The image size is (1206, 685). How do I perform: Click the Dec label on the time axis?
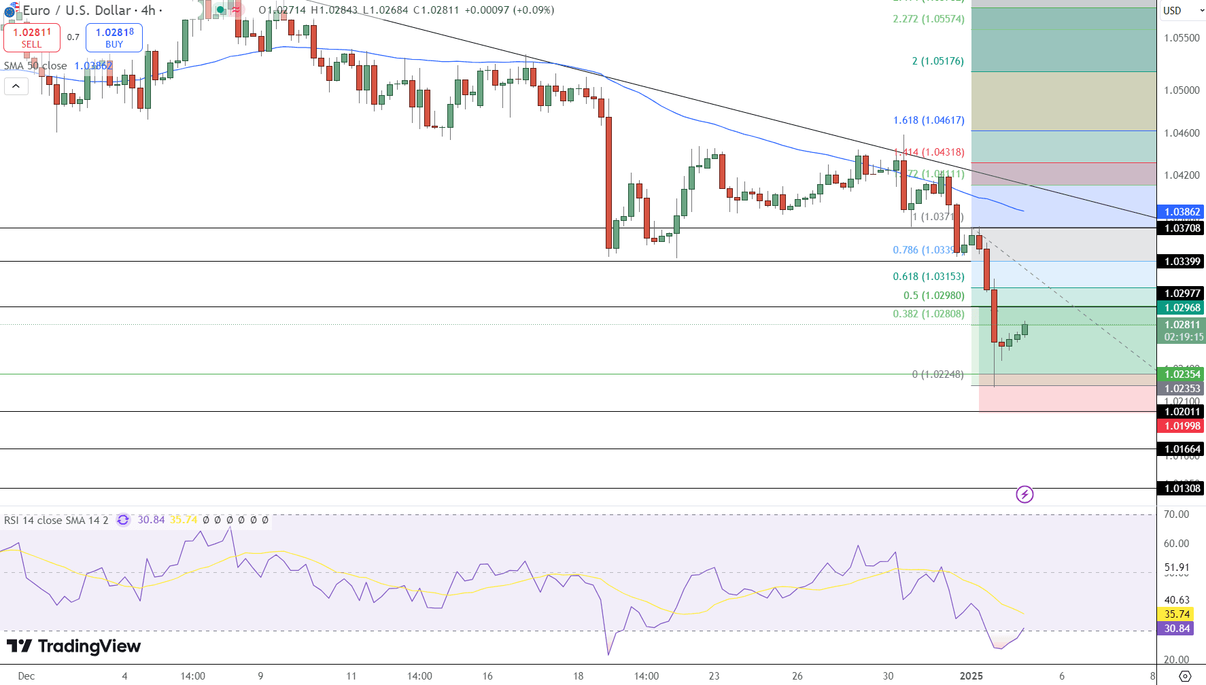click(x=27, y=676)
